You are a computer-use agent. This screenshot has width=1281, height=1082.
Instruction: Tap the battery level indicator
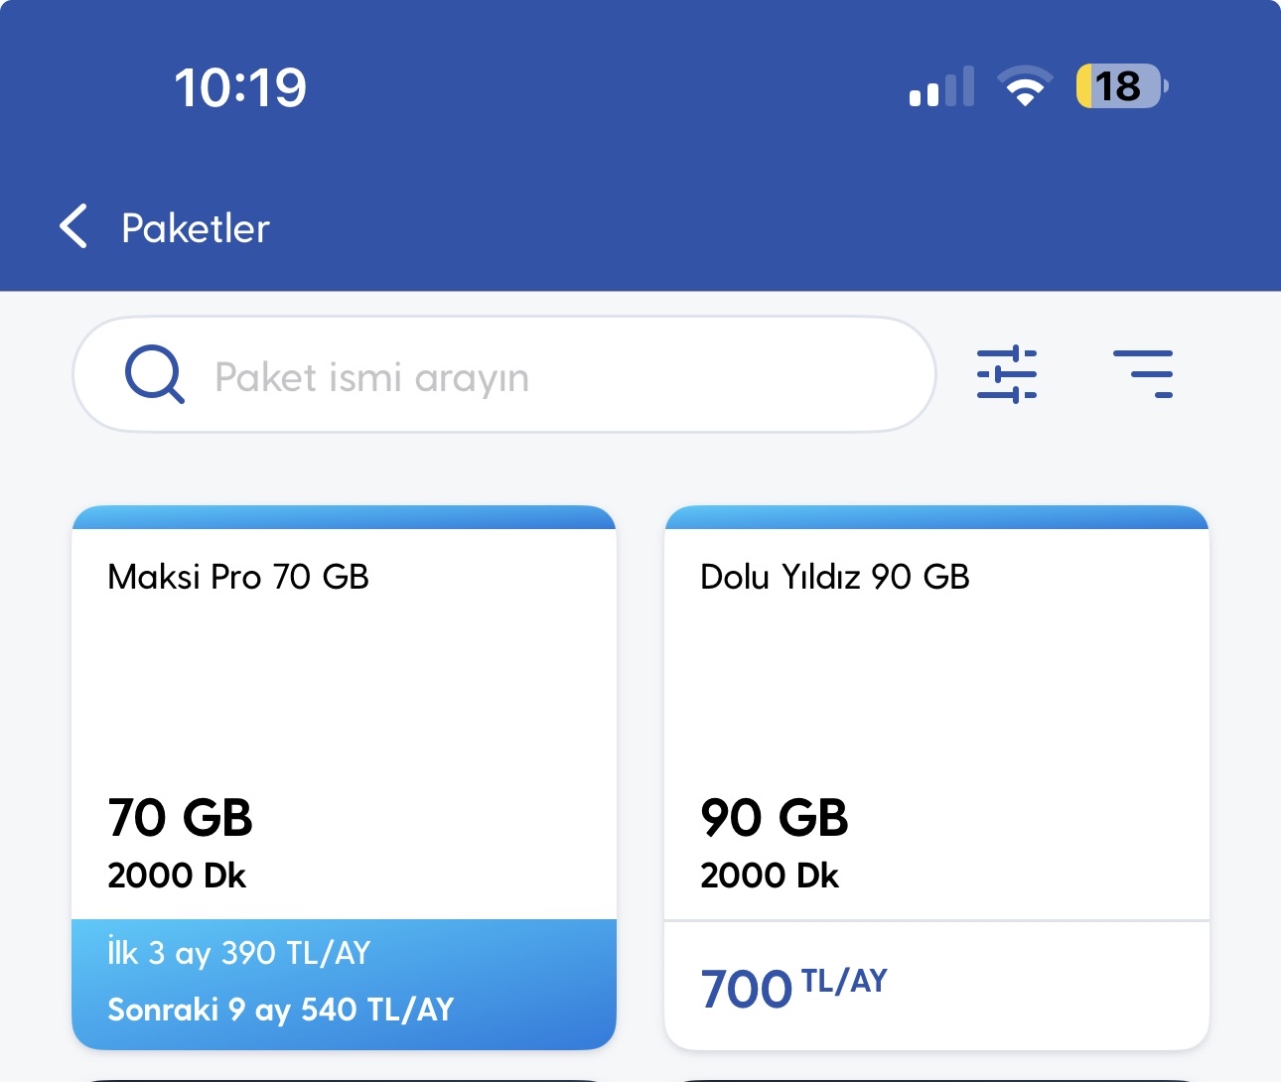pyautogui.click(x=1121, y=86)
